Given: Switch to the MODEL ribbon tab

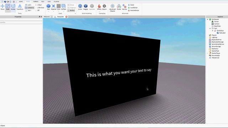Looking at the screenshot, I should click(x=28, y=1).
